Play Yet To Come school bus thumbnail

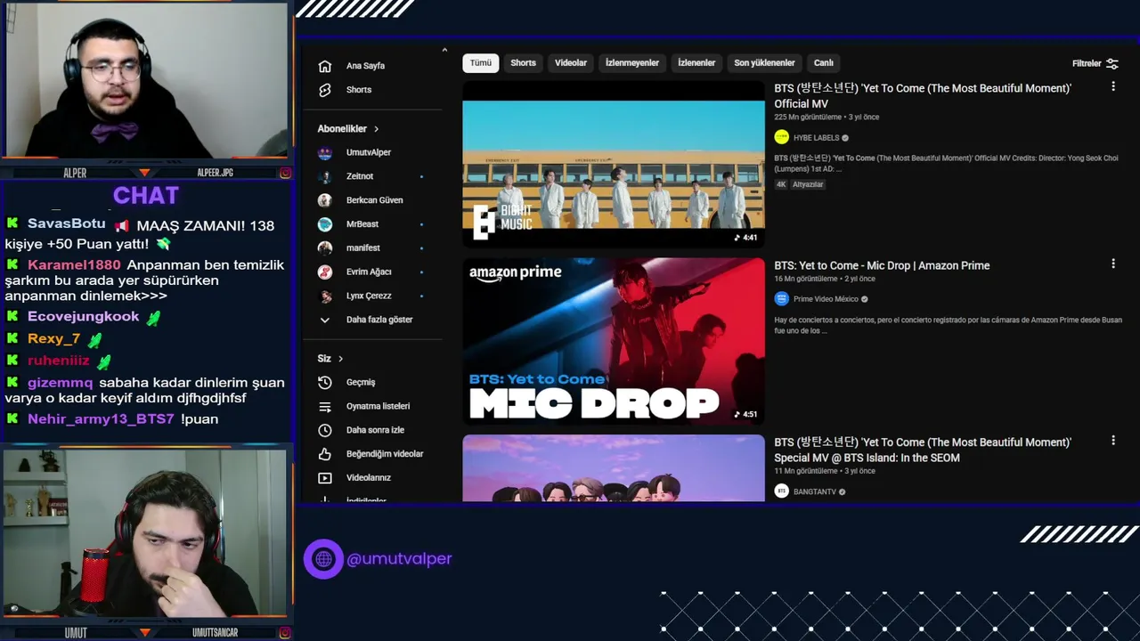tap(614, 165)
